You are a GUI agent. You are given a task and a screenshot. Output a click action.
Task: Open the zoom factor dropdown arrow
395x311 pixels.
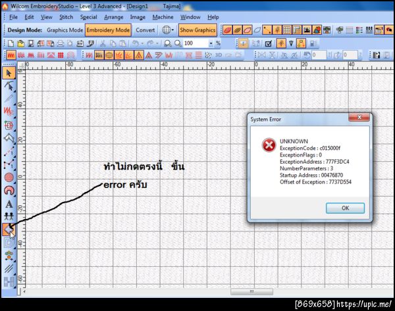(x=211, y=43)
